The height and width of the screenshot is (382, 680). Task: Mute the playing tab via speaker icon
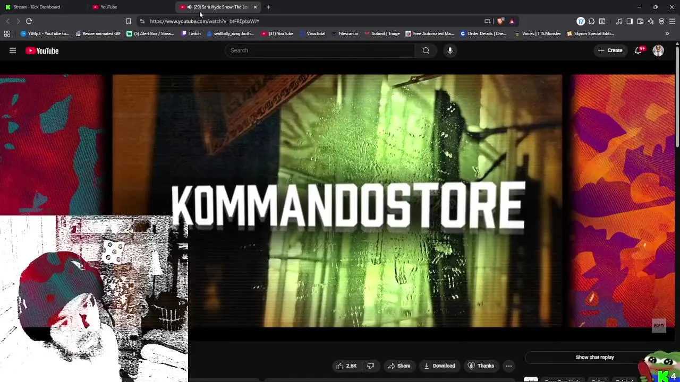pyautogui.click(x=189, y=7)
